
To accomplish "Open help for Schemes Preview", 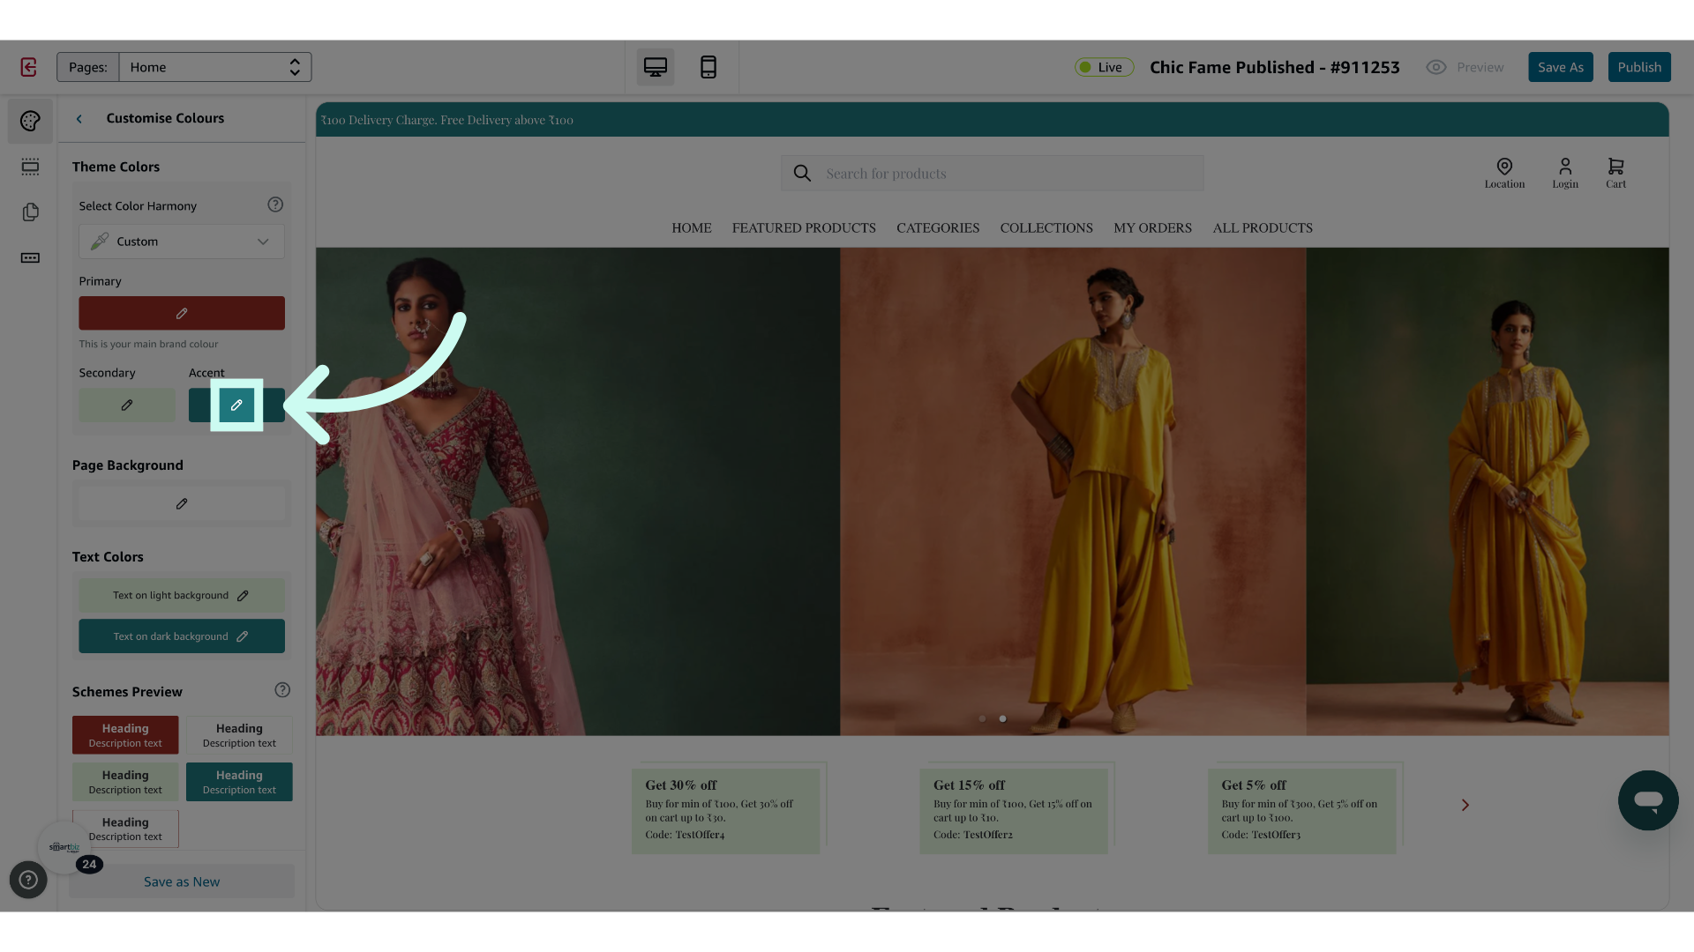I will tap(282, 690).
